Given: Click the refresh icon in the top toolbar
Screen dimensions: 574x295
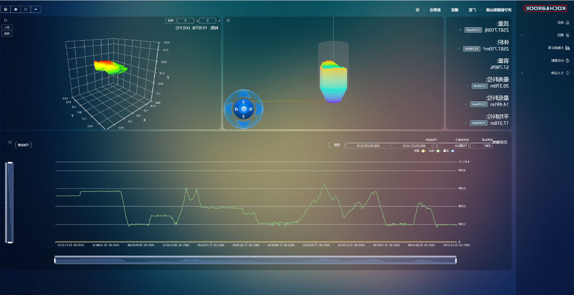Looking at the screenshot, I should (x=26, y=9).
